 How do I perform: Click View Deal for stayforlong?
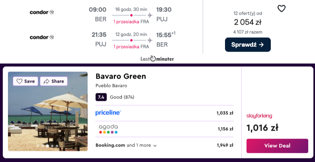click(x=277, y=146)
